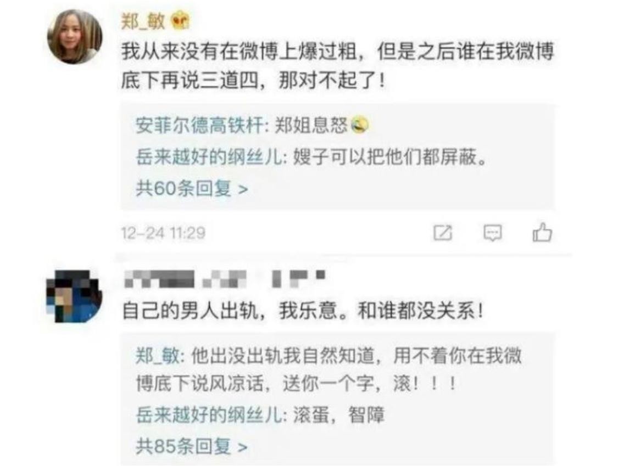The height and width of the screenshot is (466, 618).
Task: Tap the comment bubble icon
Action: (492, 233)
